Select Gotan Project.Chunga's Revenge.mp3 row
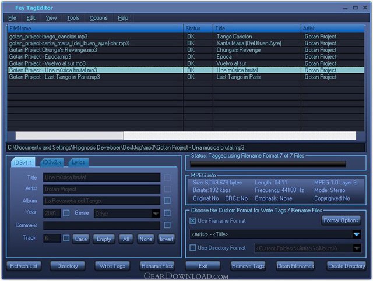The image size is (373, 281). point(185,50)
